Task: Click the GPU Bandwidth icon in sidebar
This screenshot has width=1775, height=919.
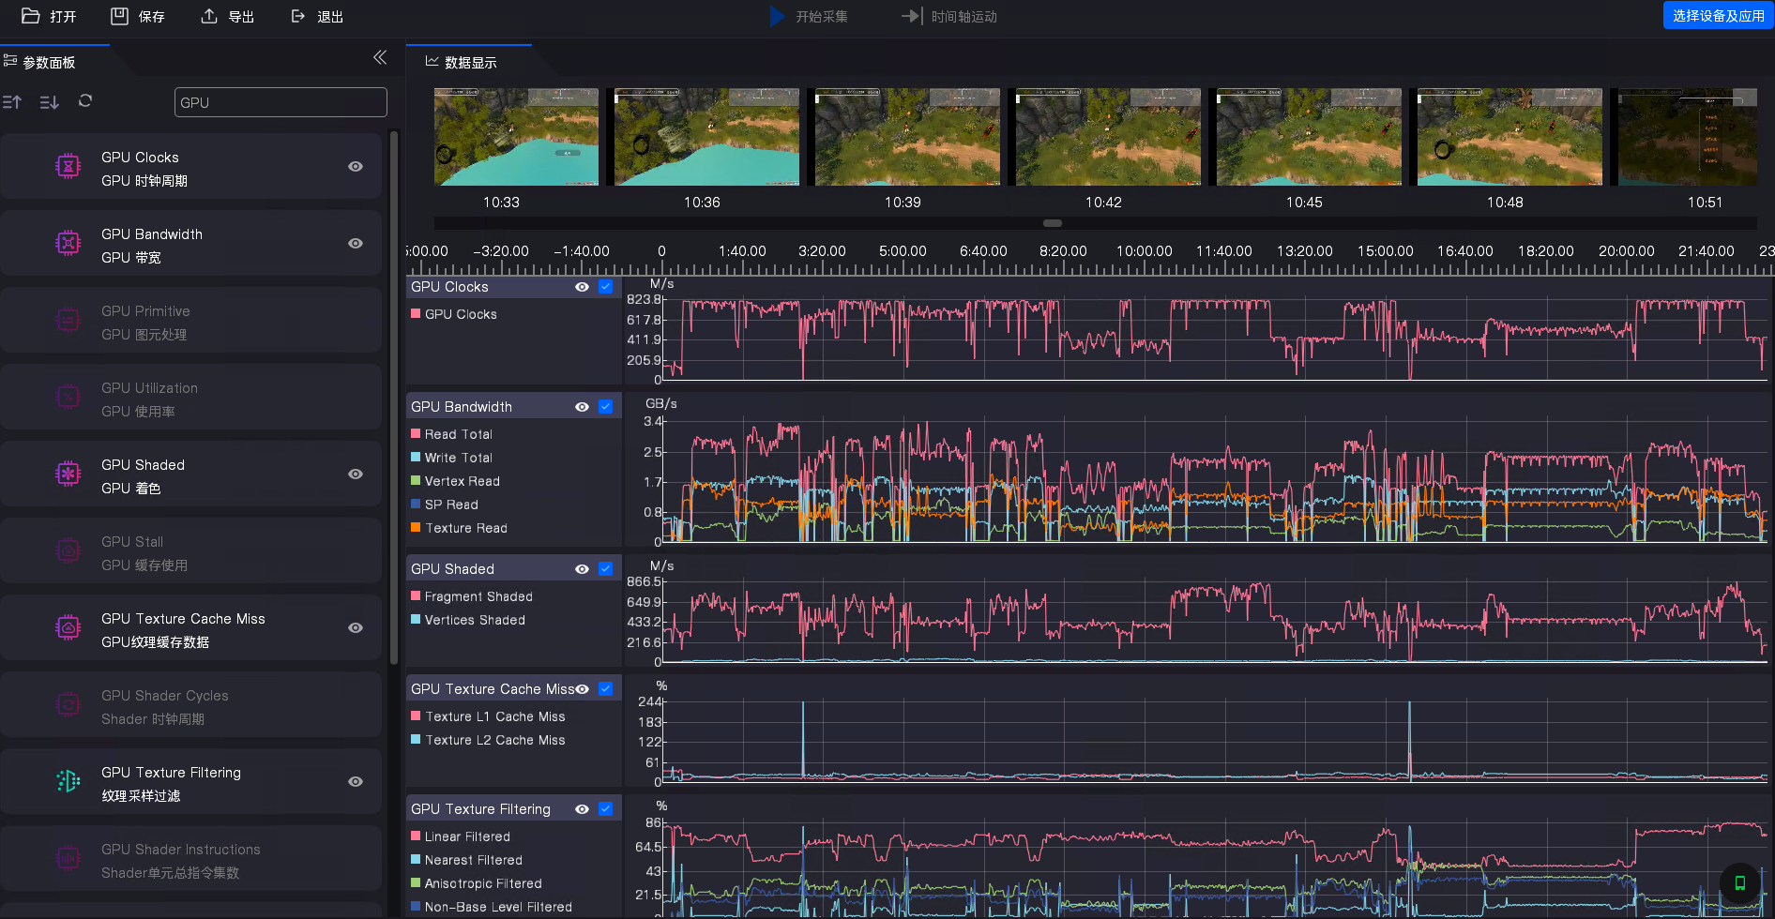Action: pyautogui.click(x=68, y=244)
